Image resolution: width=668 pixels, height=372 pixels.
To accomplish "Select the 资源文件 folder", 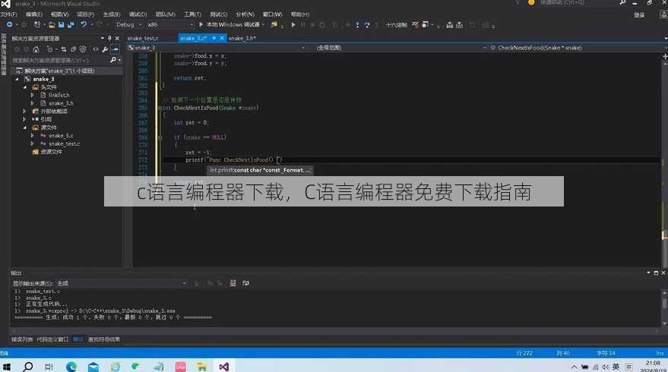I will pyautogui.click(x=51, y=152).
